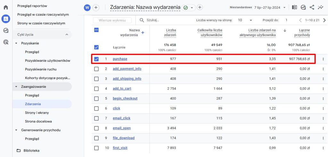
Task: Check the begin_checkout row checkbox
Action: pyautogui.click(x=96, y=98)
